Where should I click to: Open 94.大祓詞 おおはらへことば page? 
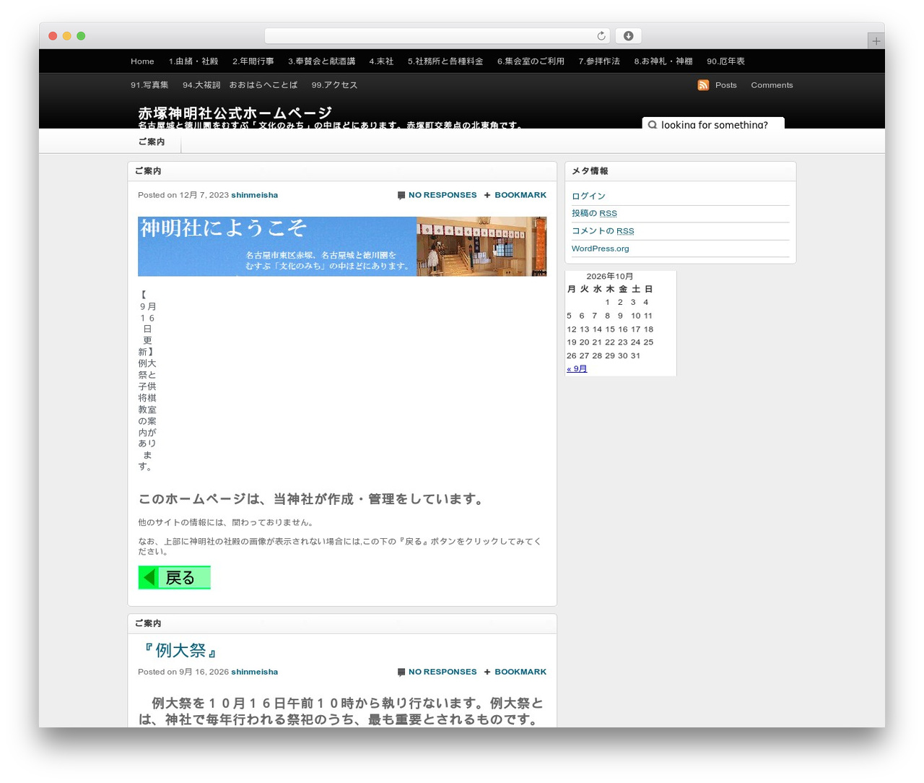(x=240, y=85)
